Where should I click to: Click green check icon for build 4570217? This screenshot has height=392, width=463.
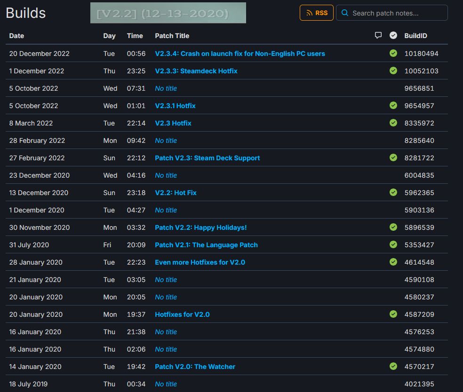(x=393, y=367)
